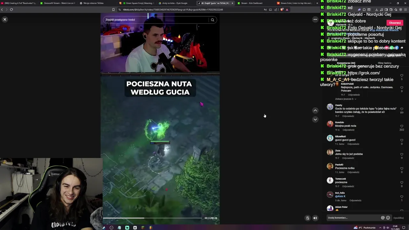Click the @Alek K mention link
The width and height of the screenshot is (409, 230).
click(x=340, y=196)
